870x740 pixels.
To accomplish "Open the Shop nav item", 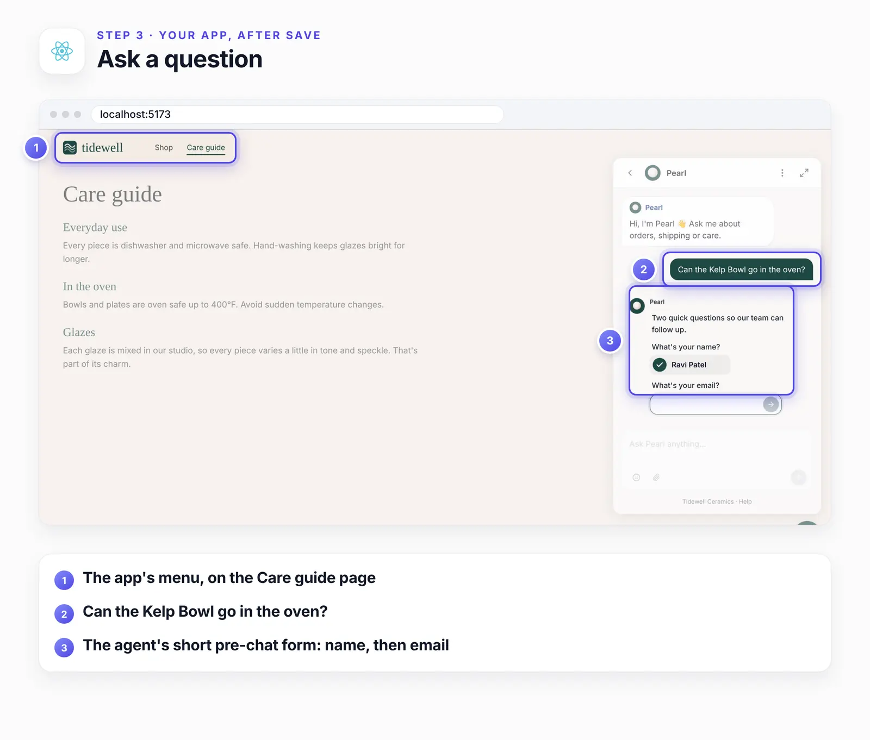I will point(164,148).
